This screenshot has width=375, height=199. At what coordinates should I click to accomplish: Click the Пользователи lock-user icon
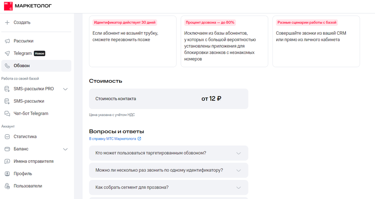[x=7, y=186]
